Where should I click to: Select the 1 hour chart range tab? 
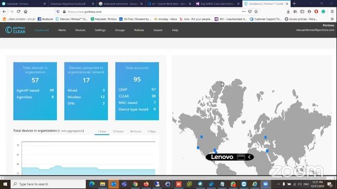[102, 131]
